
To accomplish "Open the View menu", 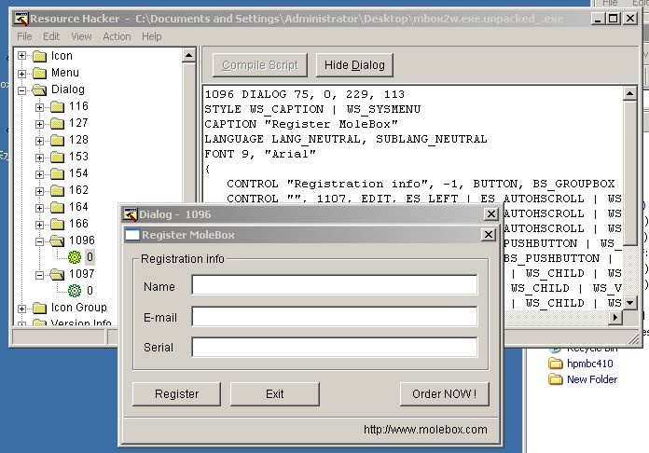I will click(81, 37).
